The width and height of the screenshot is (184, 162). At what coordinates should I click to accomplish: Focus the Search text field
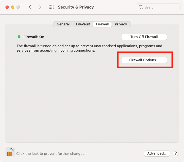click(158, 7)
